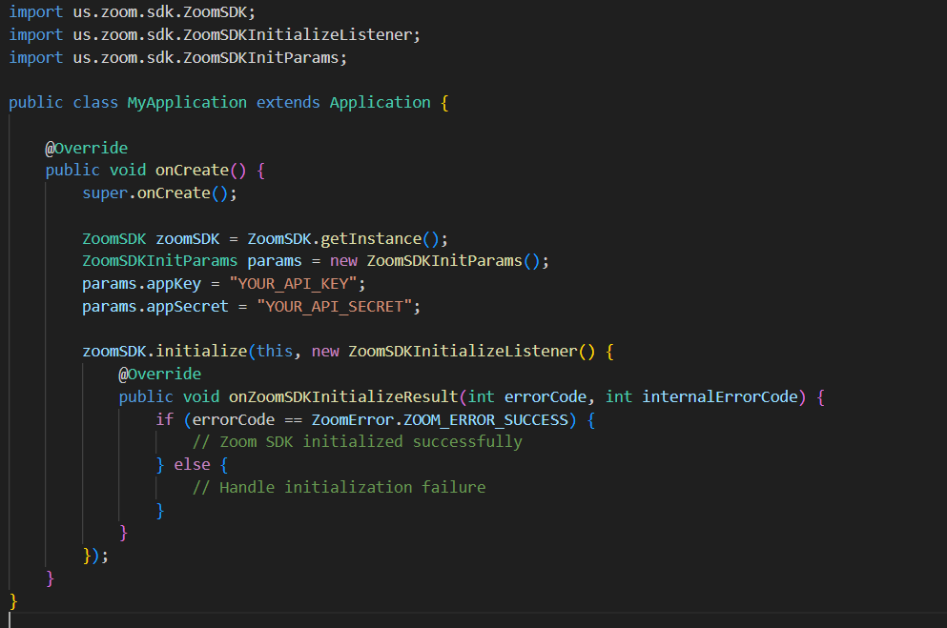Click the first @Override annotation above onCreate
Screen dimensions: 947x628
87,149
